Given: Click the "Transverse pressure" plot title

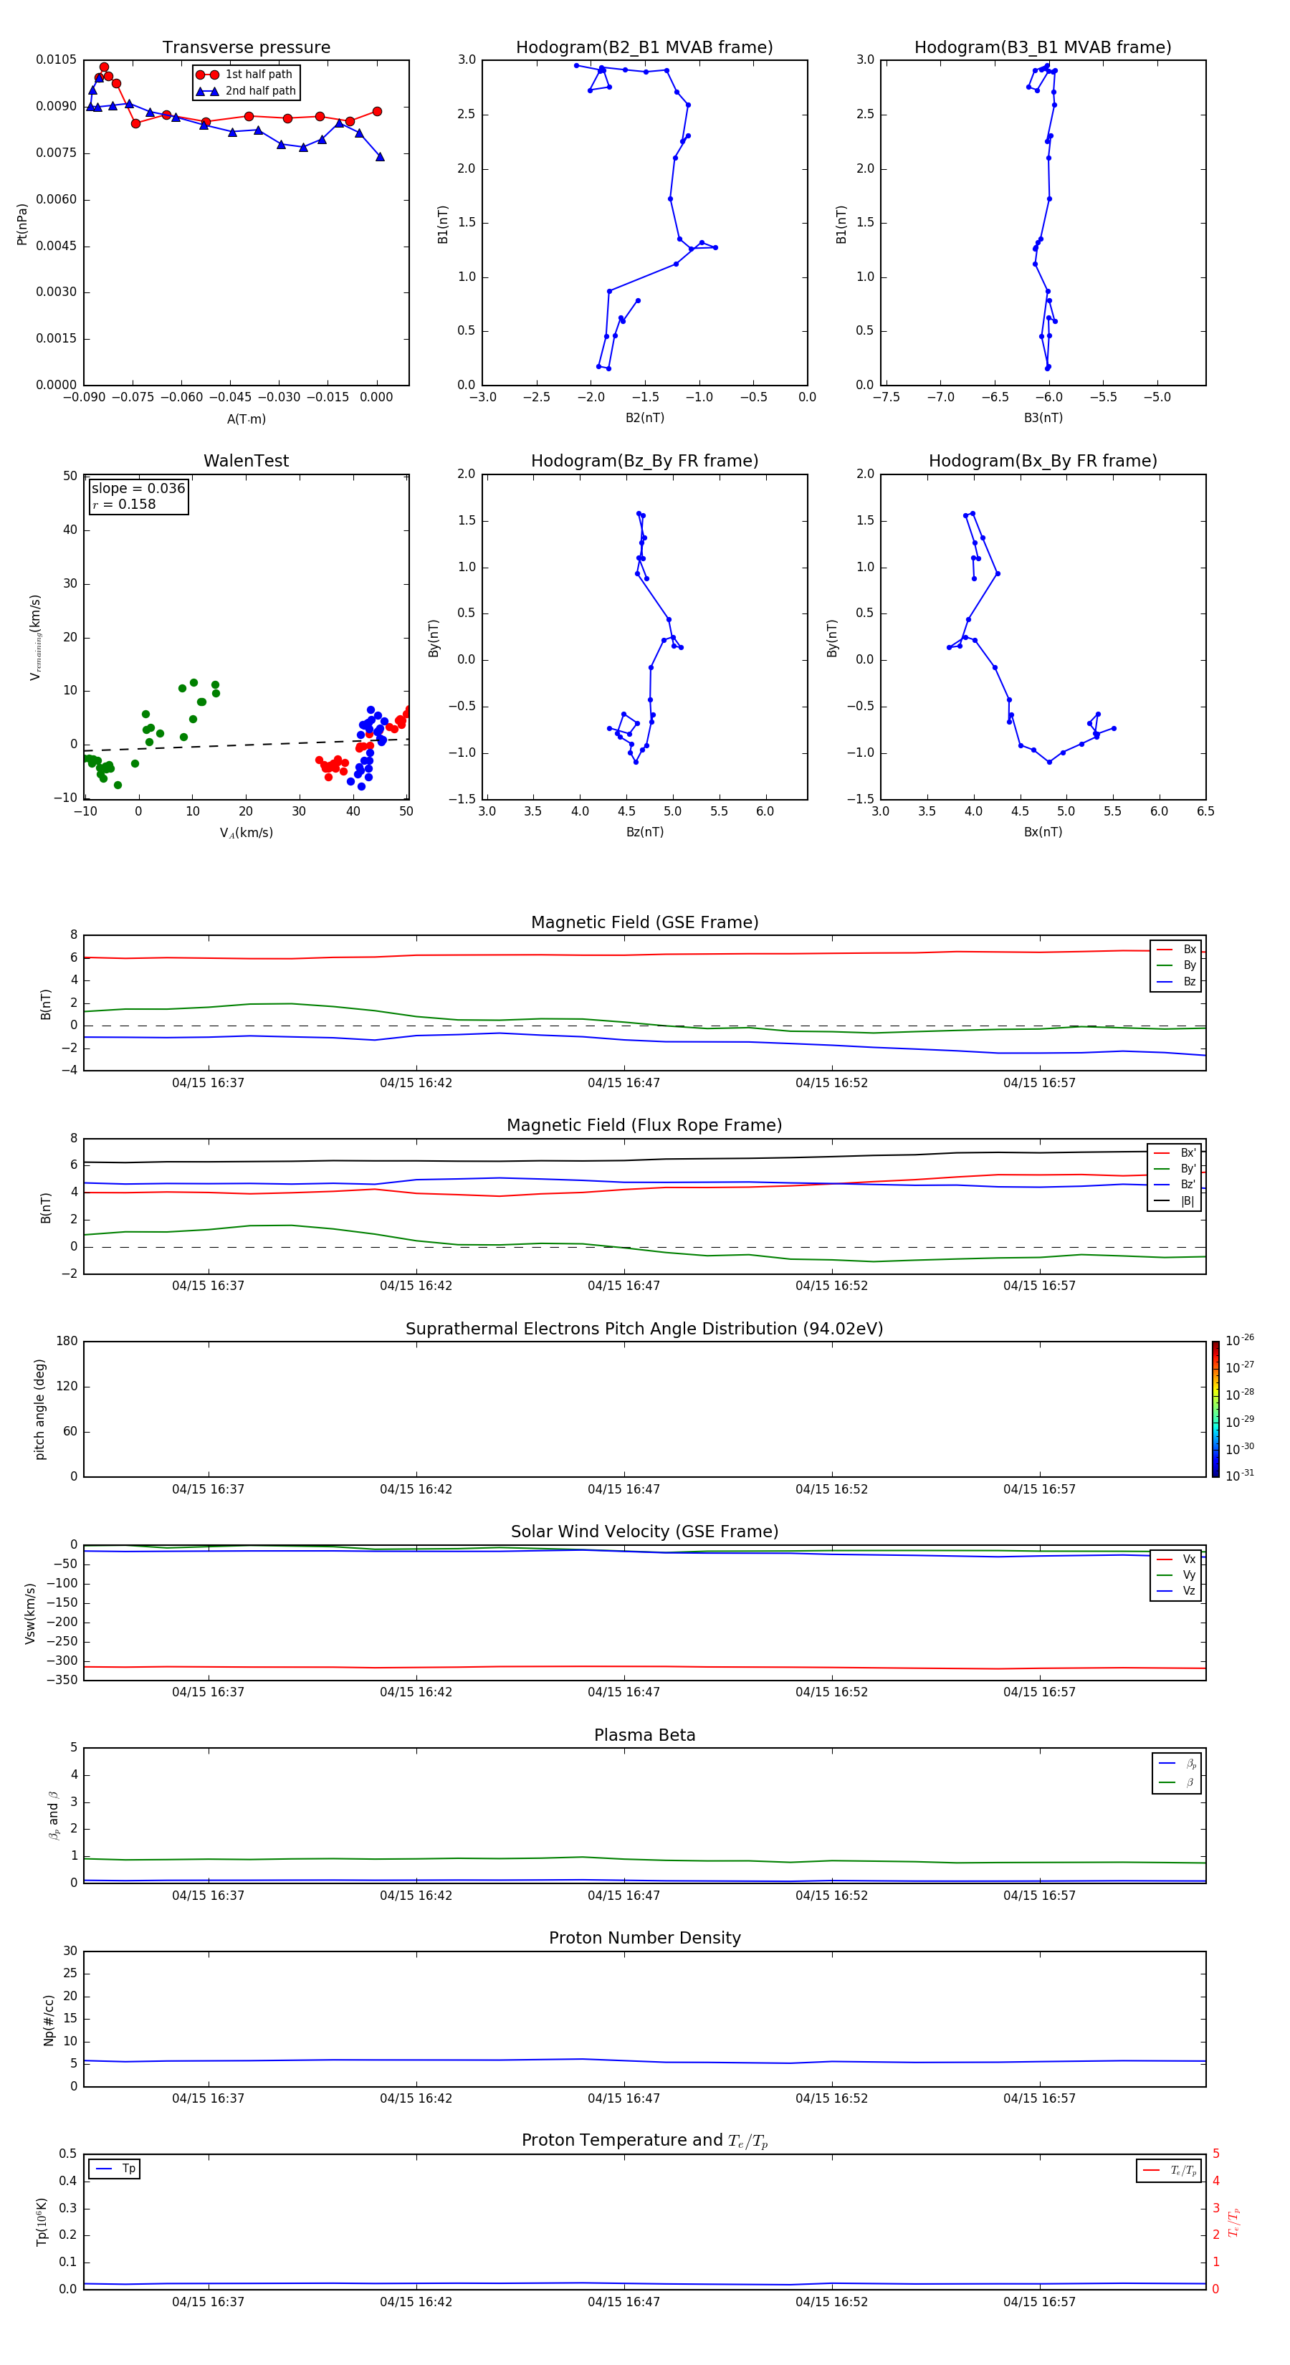Looking at the screenshot, I should point(246,48).
